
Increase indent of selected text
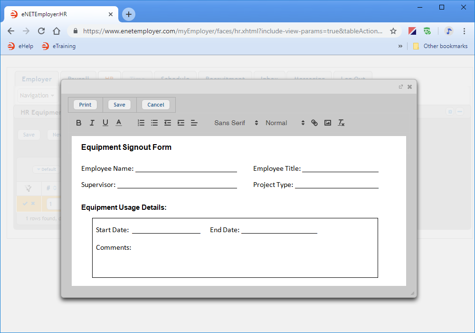coord(181,123)
